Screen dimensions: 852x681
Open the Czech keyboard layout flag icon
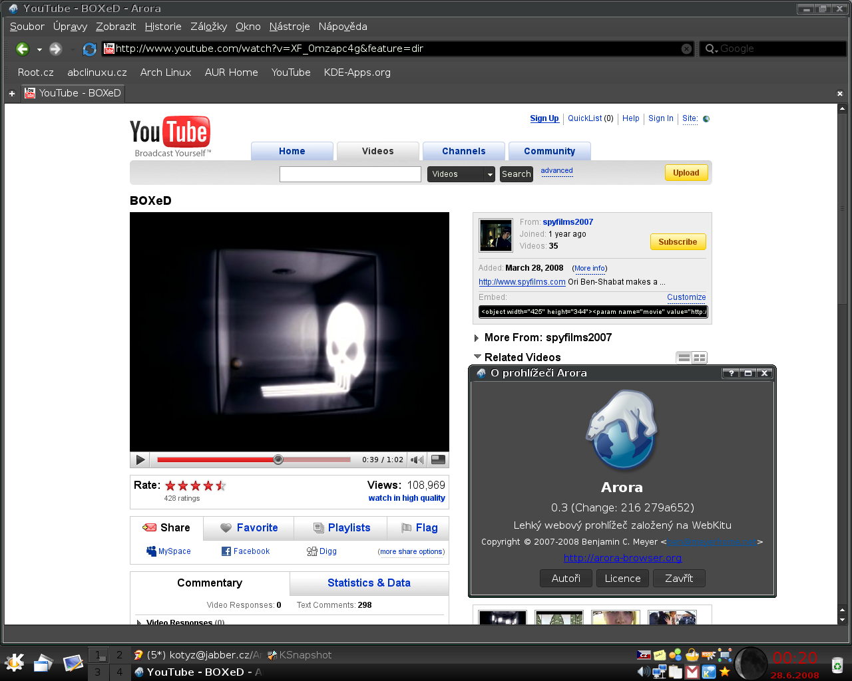644,655
